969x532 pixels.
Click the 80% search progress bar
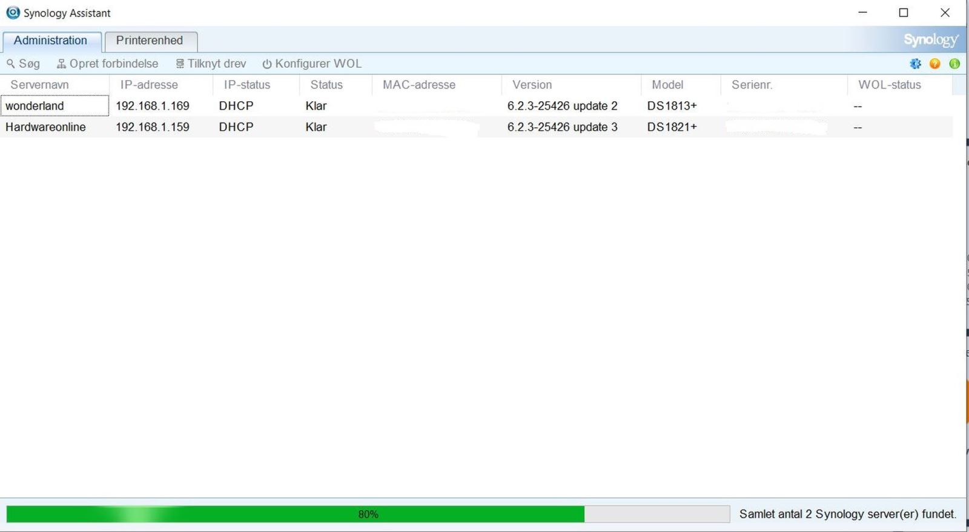click(368, 514)
